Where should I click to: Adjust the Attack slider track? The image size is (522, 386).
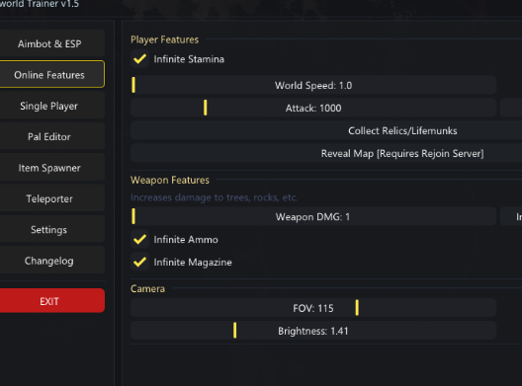[x=313, y=108]
